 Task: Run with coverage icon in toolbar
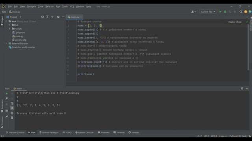click(x=230, y=12)
